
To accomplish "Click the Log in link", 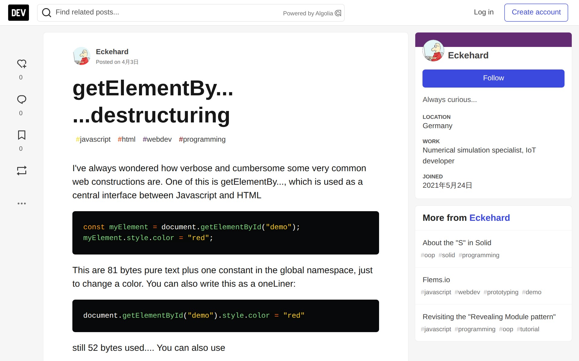I will [x=483, y=12].
